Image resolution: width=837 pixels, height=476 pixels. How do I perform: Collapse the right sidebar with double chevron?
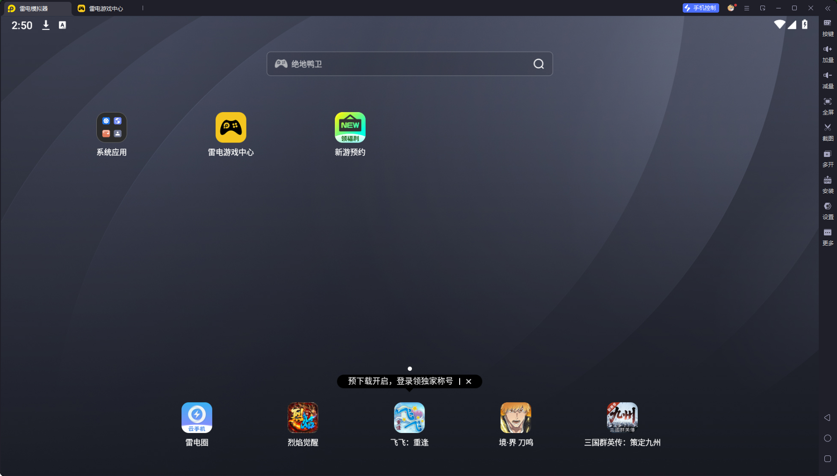coord(828,8)
